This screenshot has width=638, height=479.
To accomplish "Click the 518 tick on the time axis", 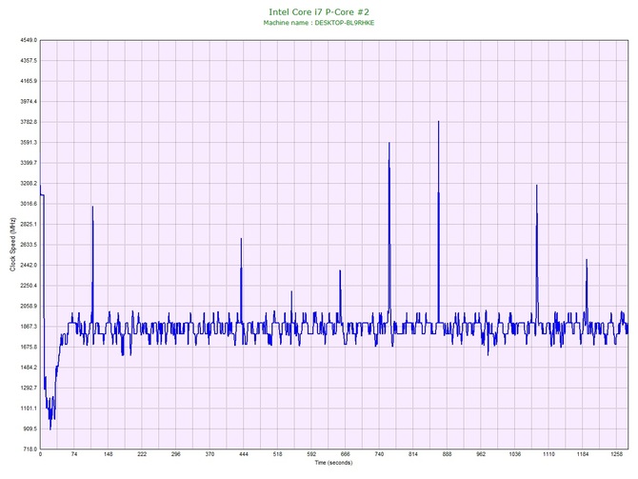I will [277, 454].
